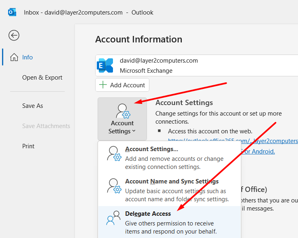Click the 'Account Settings' section heading text
The image size is (298, 238).
coord(184,103)
